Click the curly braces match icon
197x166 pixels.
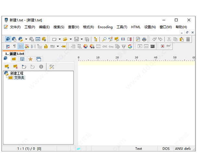[123, 39]
